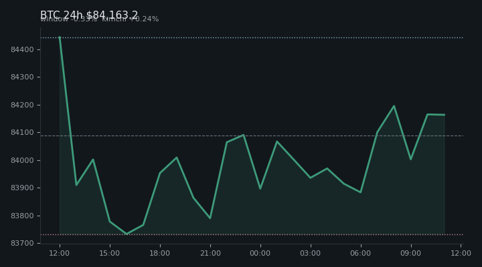Click the 06:00 time axis label

coord(360,253)
